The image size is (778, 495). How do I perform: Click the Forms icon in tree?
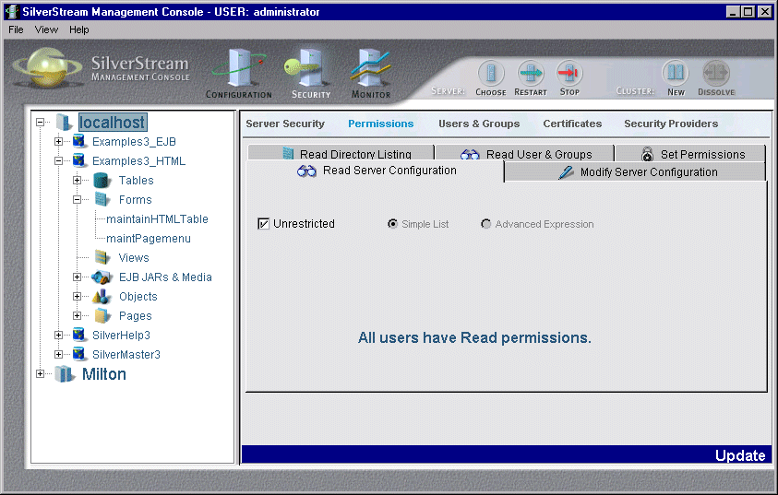pos(102,200)
